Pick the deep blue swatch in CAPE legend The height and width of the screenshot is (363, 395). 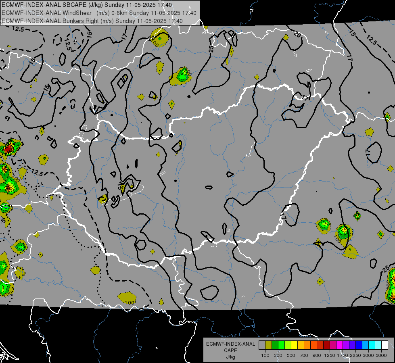click(359, 345)
